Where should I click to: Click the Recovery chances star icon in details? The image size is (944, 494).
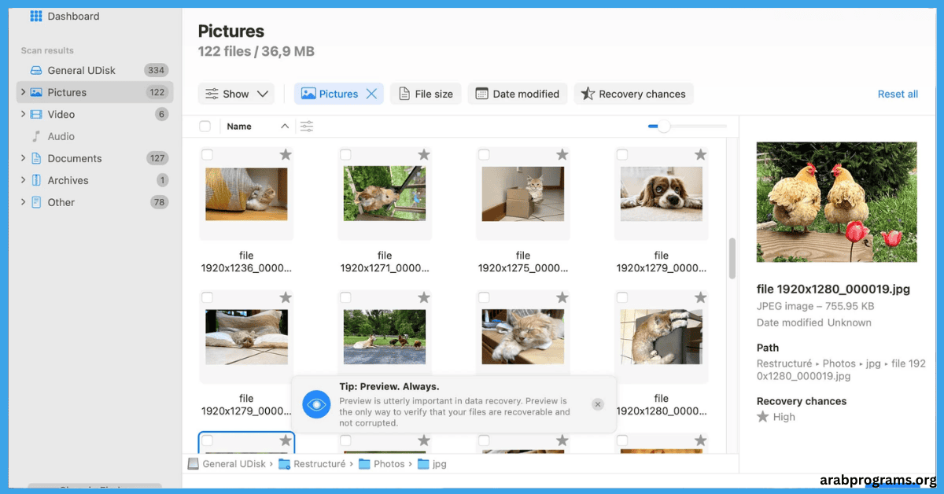(x=762, y=417)
